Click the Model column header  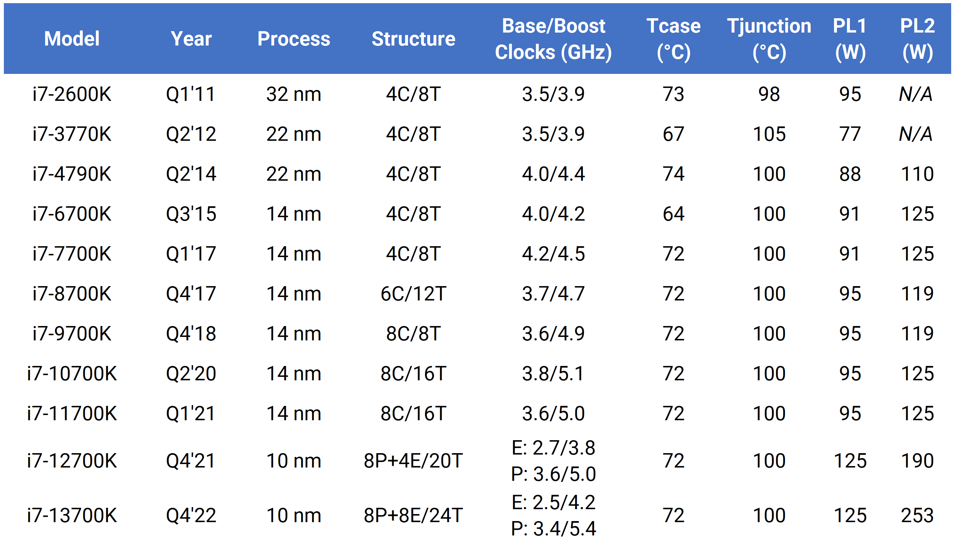[72, 39]
